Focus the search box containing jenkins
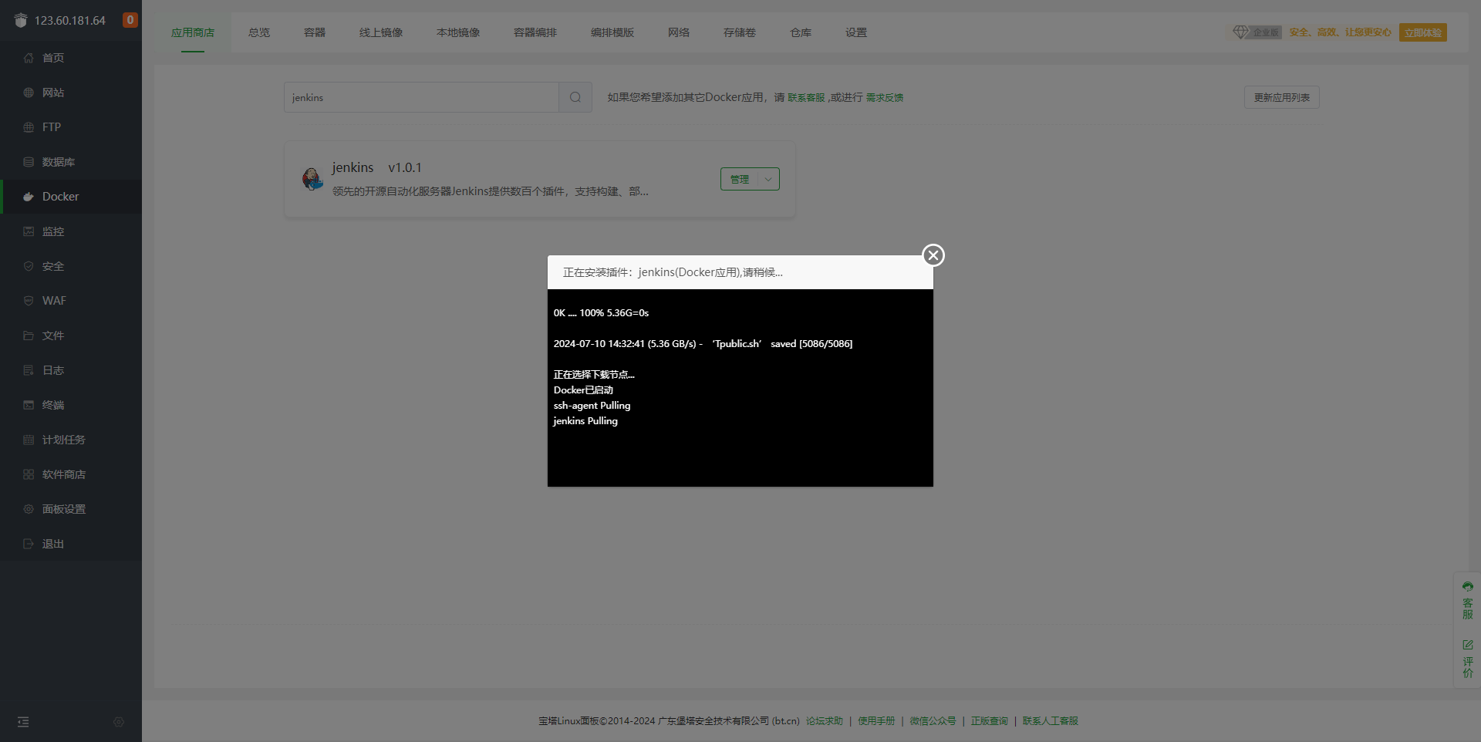The height and width of the screenshot is (742, 1481). point(421,97)
